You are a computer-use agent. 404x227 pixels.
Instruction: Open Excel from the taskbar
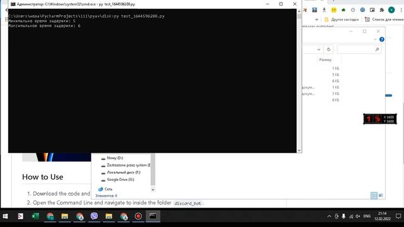[x=35, y=216]
